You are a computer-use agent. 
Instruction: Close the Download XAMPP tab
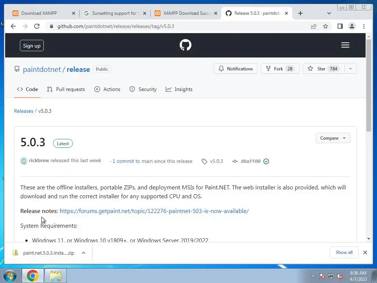tap(74, 13)
